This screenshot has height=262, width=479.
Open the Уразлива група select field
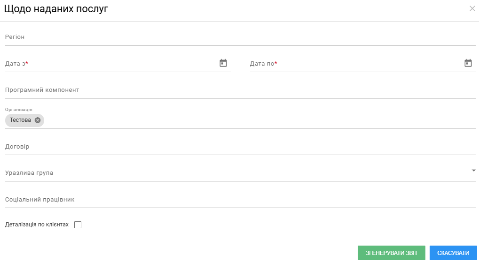tap(240, 173)
